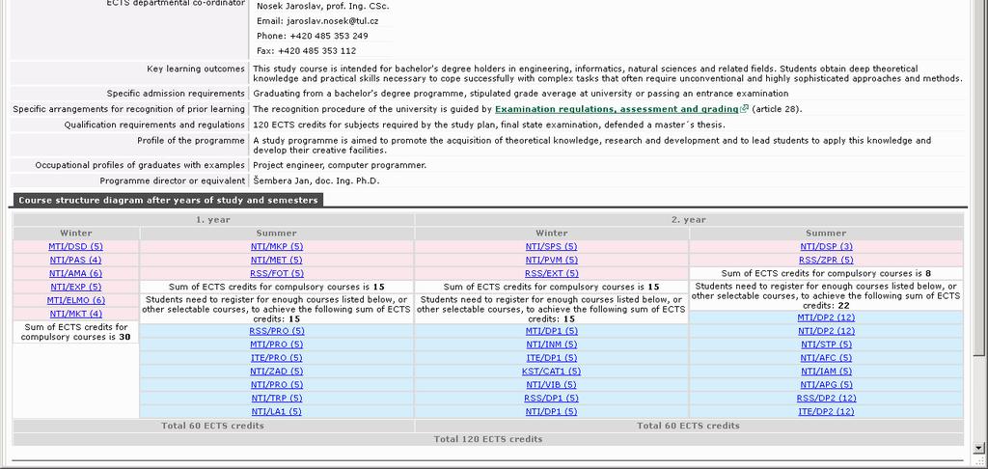The height and width of the screenshot is (469, 988).
Task: Open course NTI/AMA (6)
Action: pyautogui.click(x=75, y=274)
